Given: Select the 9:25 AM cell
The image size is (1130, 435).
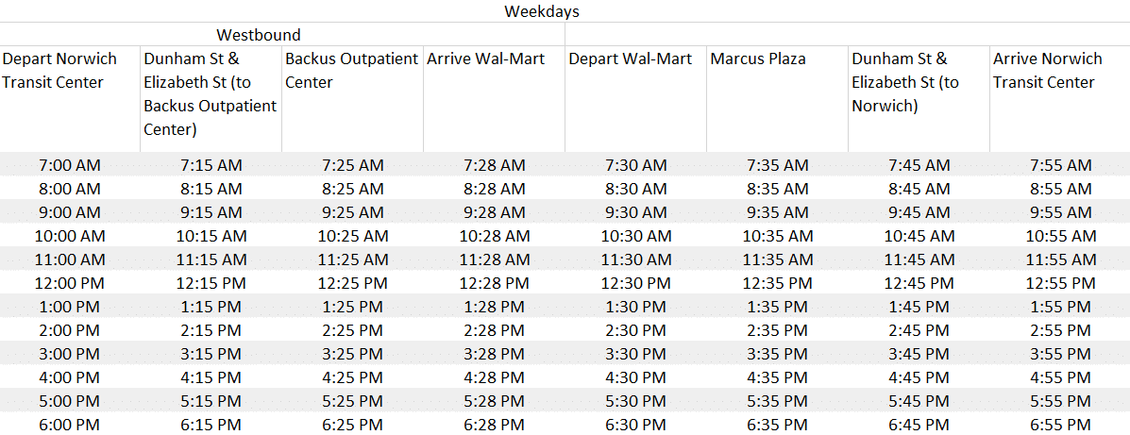Looking at the screenshot, I should coord(352,212).
